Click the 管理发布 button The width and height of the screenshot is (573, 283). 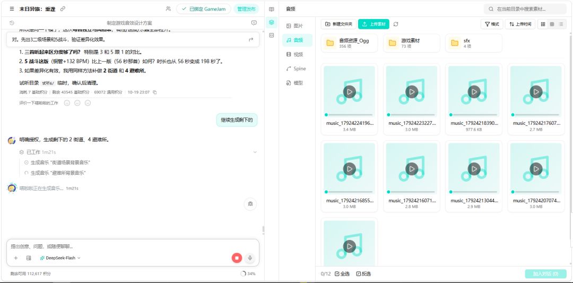246,9
